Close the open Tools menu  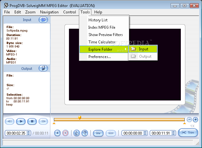click(x=85, y=12)
